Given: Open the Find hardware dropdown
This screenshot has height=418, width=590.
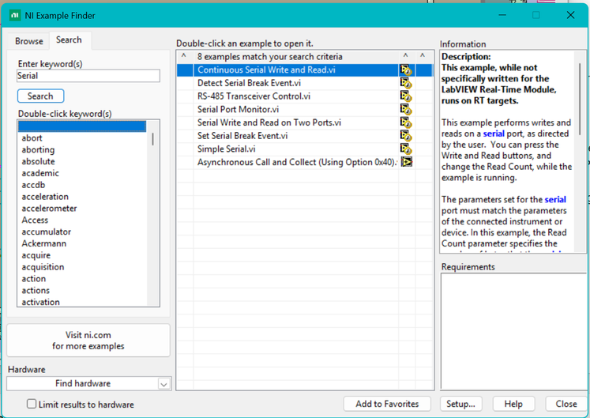Looking at the screenshot, I should (x=89, y=383).
